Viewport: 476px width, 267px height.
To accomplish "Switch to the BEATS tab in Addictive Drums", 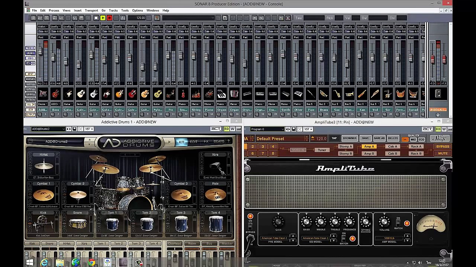I will (x=219, y=142).
